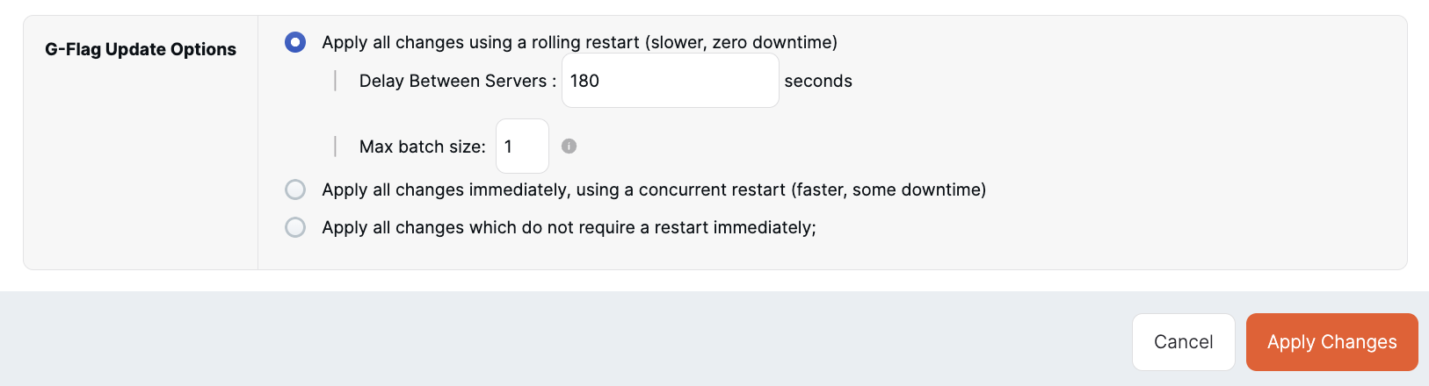This screenshot has width=1429, height=386.
Task: Click the 'Delay Between Servers' label
Action: pos(453,81)
